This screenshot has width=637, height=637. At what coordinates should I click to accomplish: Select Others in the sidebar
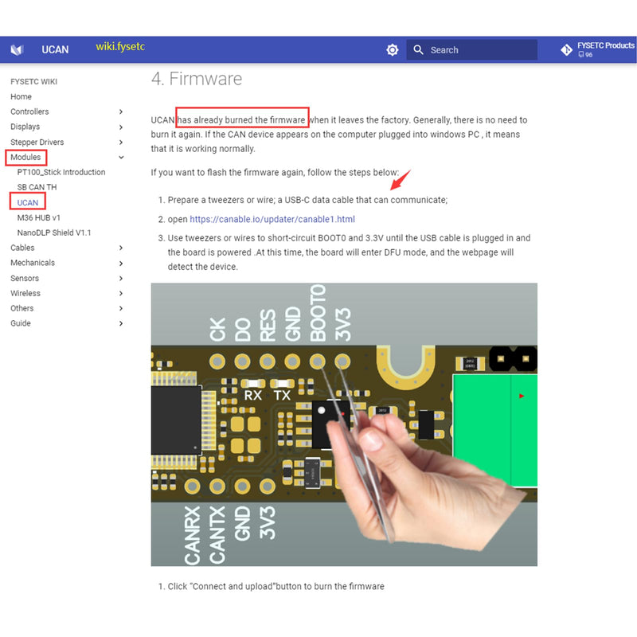pos(22,308)
